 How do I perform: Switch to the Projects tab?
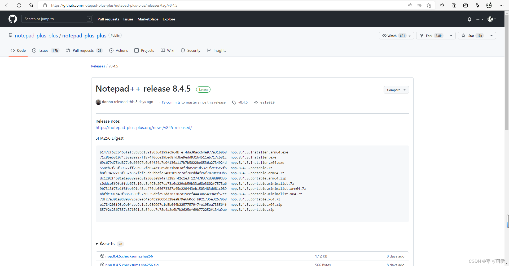144,50
